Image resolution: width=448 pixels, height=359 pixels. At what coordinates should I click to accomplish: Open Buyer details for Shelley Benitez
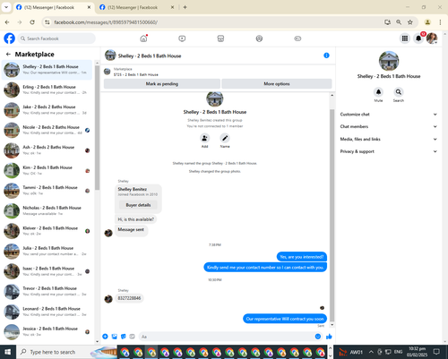tap(138, 205)
